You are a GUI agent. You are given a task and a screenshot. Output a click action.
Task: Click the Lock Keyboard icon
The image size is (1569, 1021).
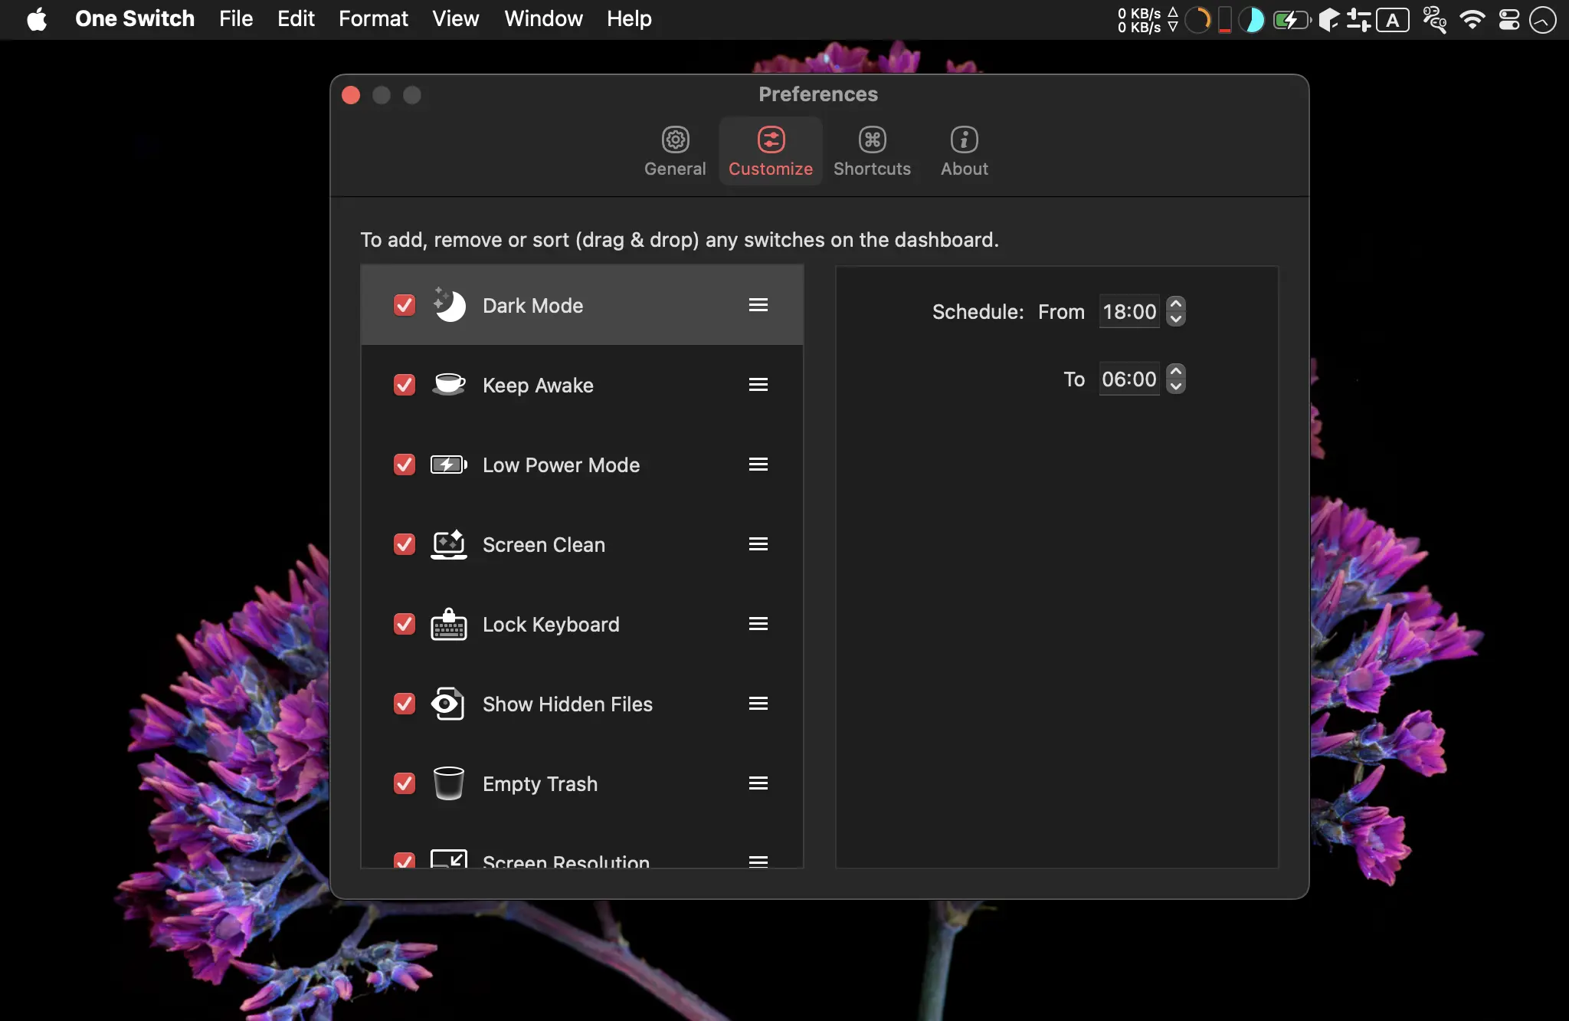point(449,624)
